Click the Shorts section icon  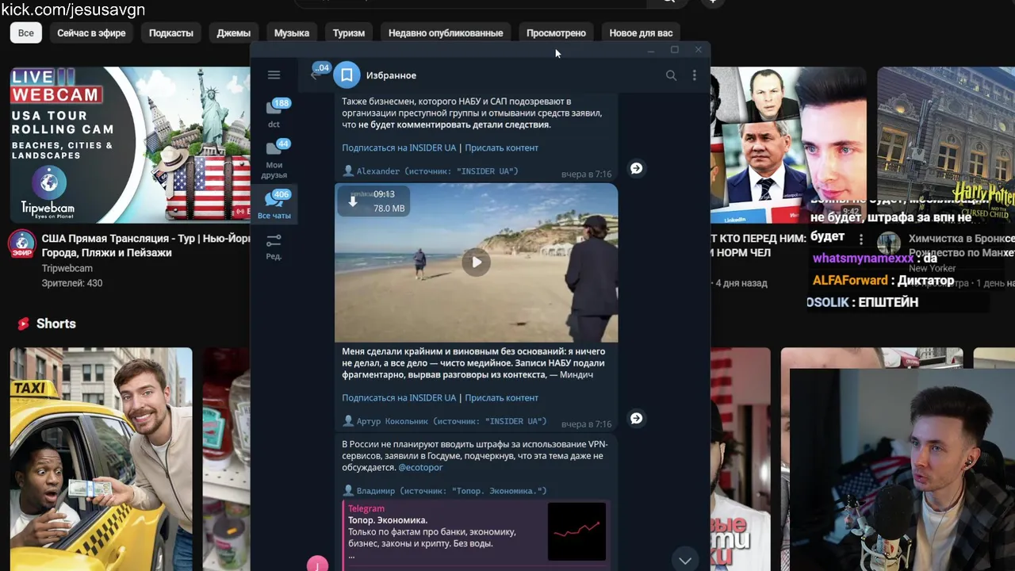click(24, 324)
